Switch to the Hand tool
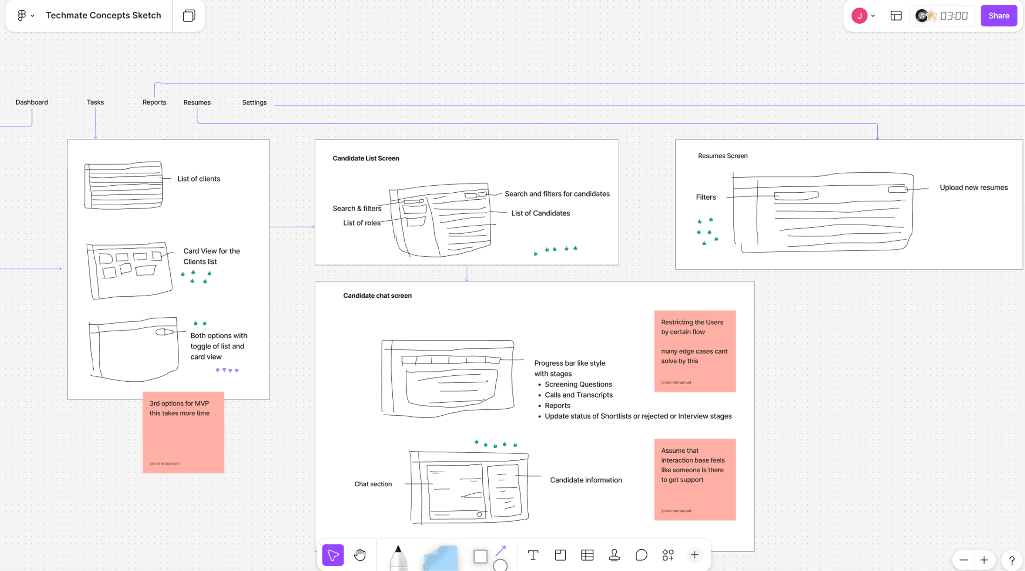Viewport: 1025px width, 571px height. [x=360, y=555]
